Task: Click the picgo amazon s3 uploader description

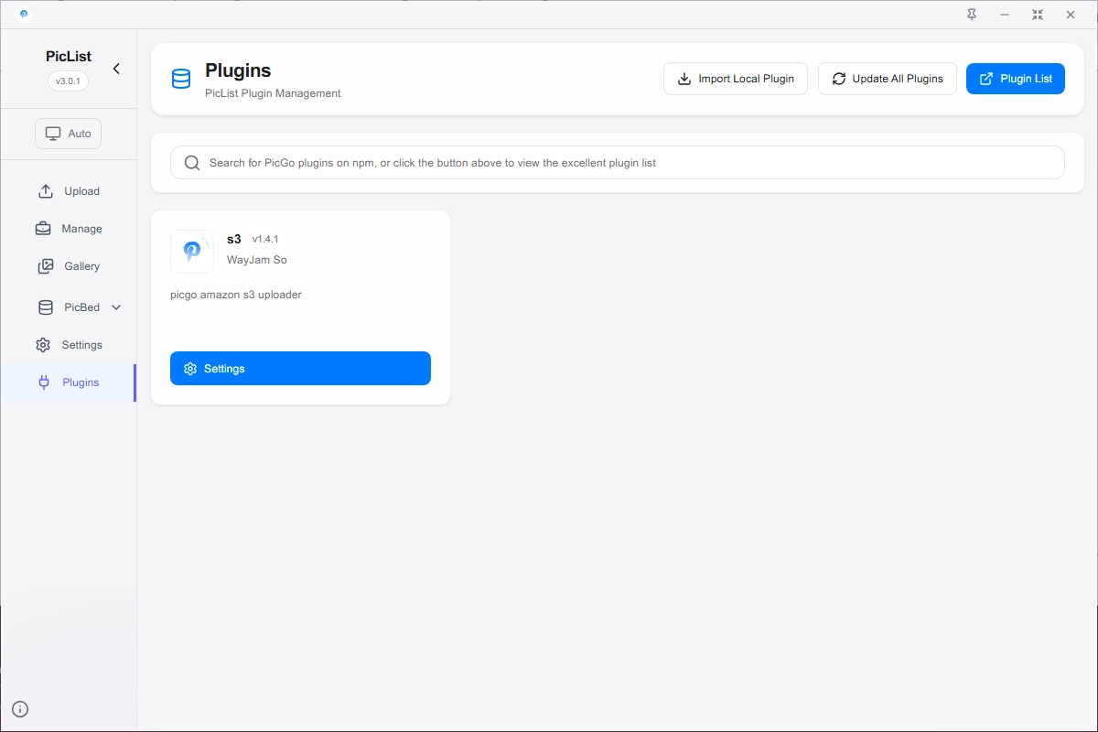Action: coord(236,295)
